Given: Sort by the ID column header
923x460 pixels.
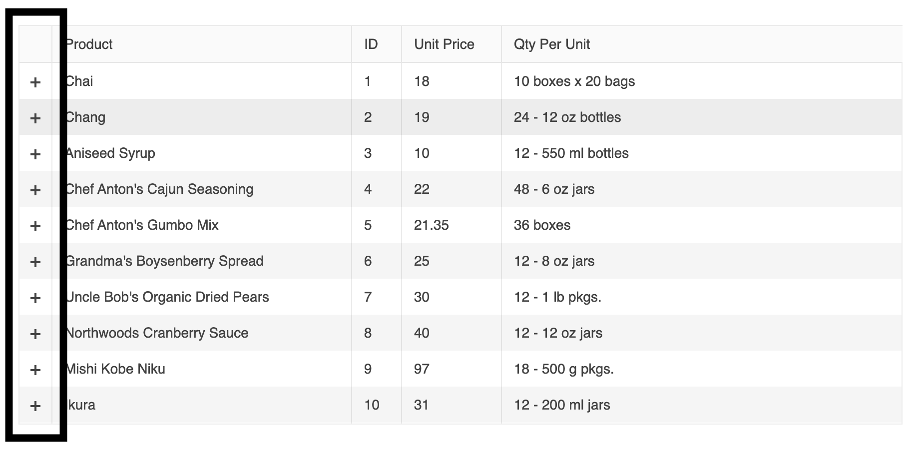Looking at the screenshot, I should (371, 44).
